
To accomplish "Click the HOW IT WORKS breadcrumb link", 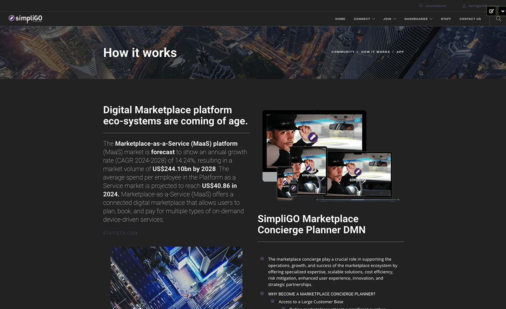I will coord(375,52).
